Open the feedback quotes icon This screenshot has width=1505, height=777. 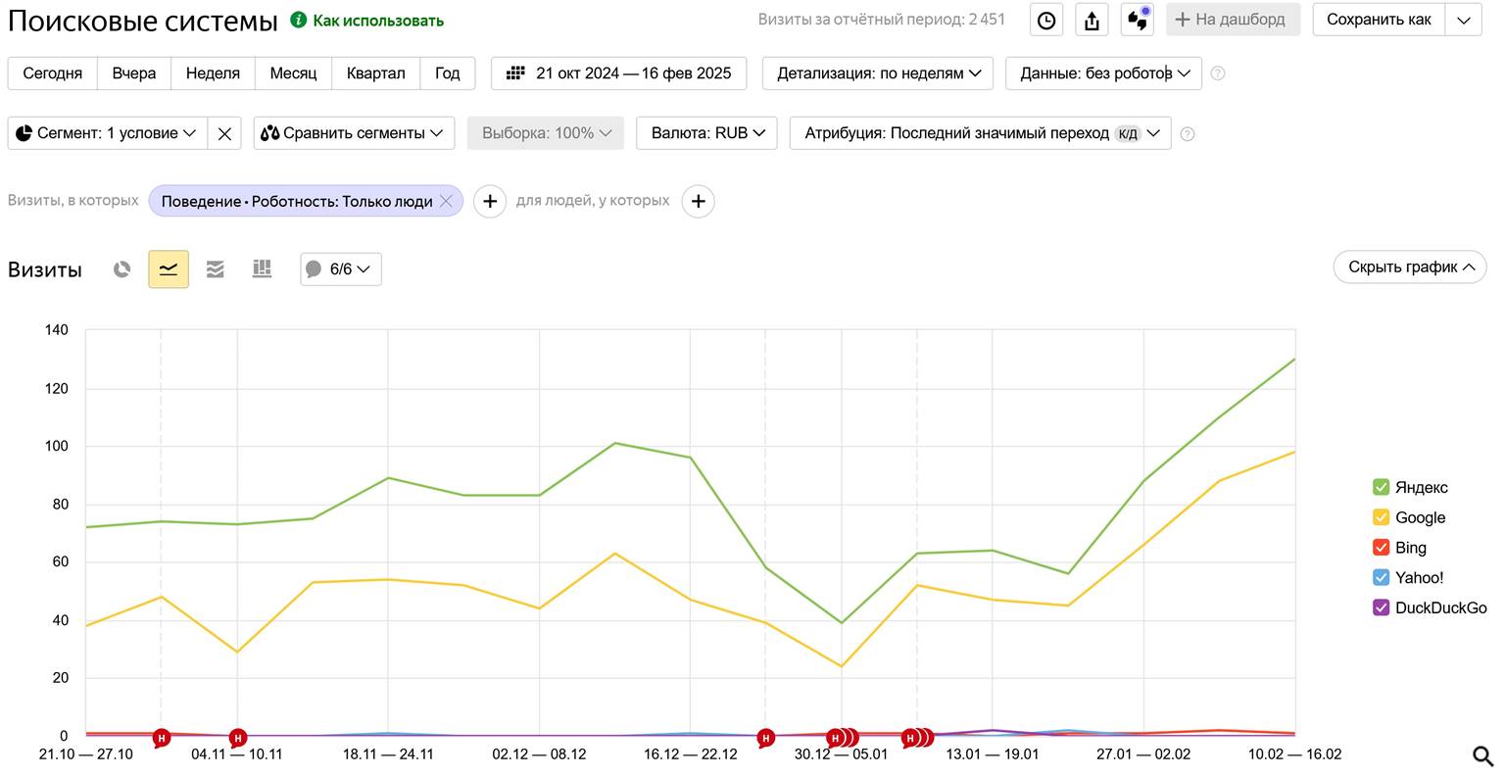1138,20
